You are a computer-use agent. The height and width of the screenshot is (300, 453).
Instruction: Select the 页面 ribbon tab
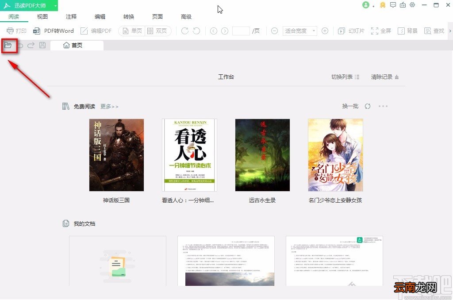pyautogui.click(x=157, y=16)
